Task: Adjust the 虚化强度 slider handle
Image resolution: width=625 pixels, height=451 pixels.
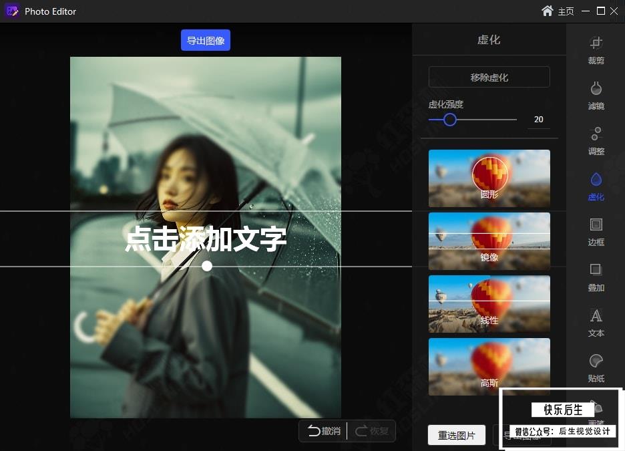Action: (449, 120)
